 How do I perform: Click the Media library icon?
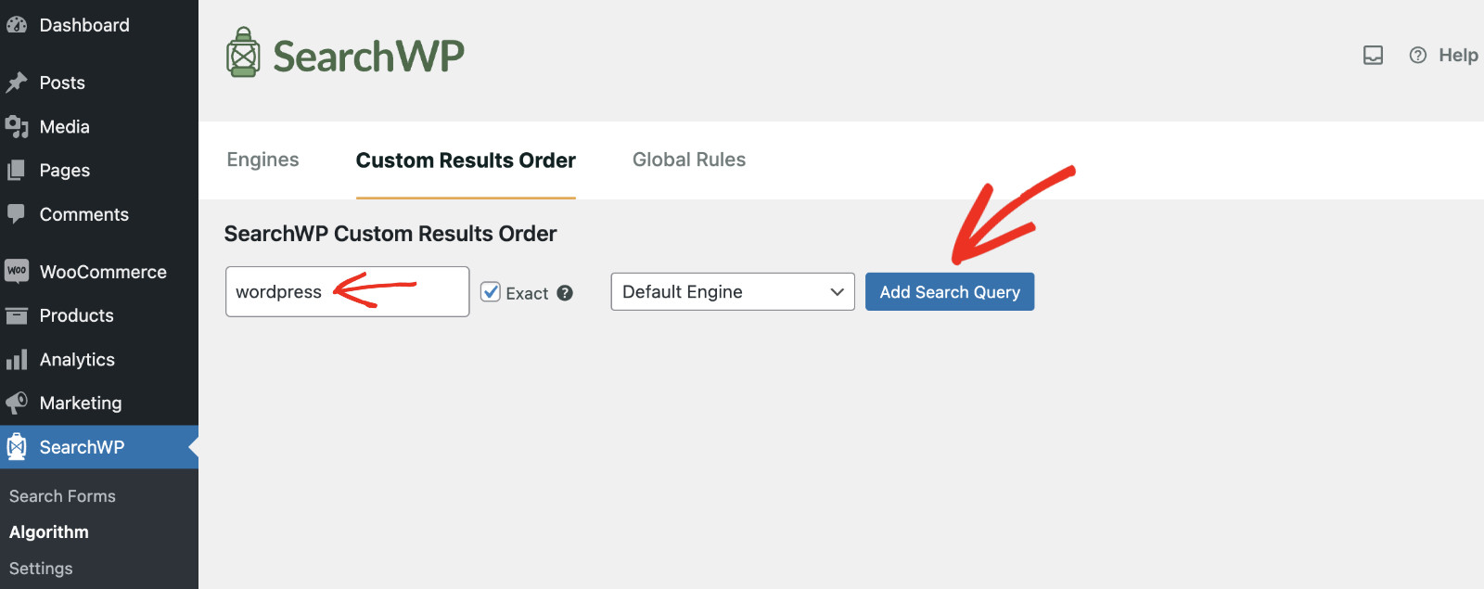[x=17, y=126]
